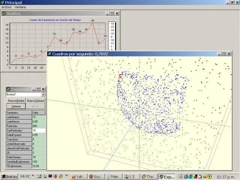
Task: Select the %Explosiones value cell 16,56
Action: click(x=39, y=166)
